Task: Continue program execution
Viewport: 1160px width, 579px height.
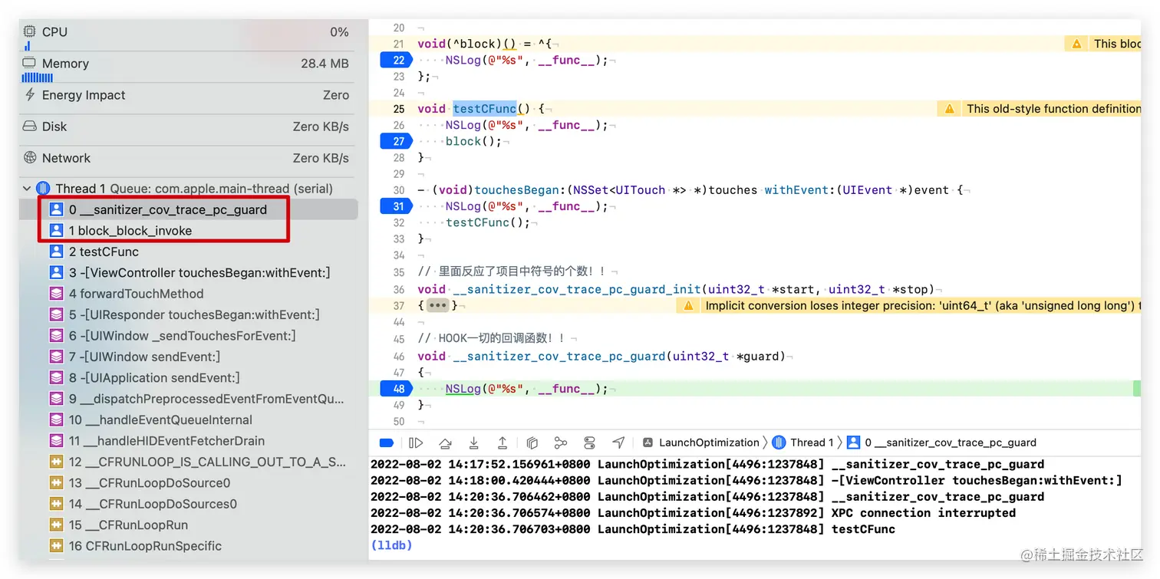Action: 417,442
